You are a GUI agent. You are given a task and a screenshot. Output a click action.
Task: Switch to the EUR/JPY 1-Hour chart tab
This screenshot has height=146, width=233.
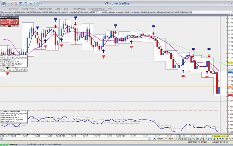tap(84, 12)
